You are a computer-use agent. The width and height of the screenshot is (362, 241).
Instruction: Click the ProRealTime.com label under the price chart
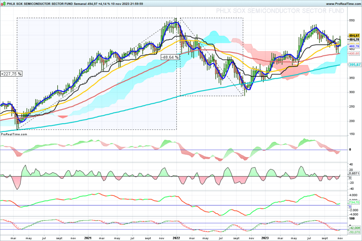coord(14,134)
